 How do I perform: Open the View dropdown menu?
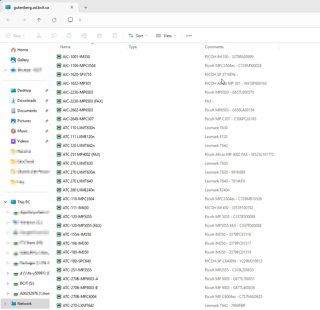click(166, 36)
